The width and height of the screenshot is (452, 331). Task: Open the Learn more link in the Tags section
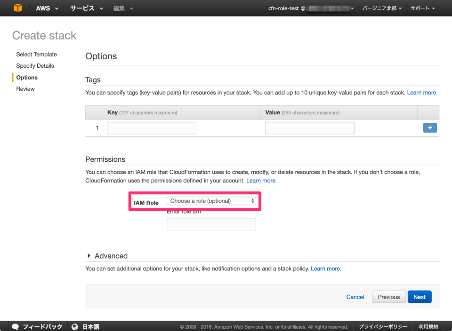(421, 93)
